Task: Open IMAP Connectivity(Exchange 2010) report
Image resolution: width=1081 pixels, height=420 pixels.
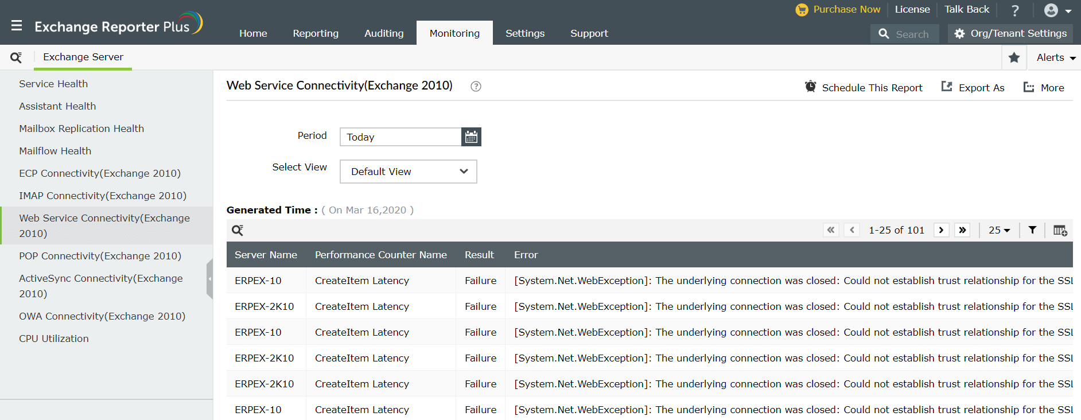Action: click(x=103, y=196)
